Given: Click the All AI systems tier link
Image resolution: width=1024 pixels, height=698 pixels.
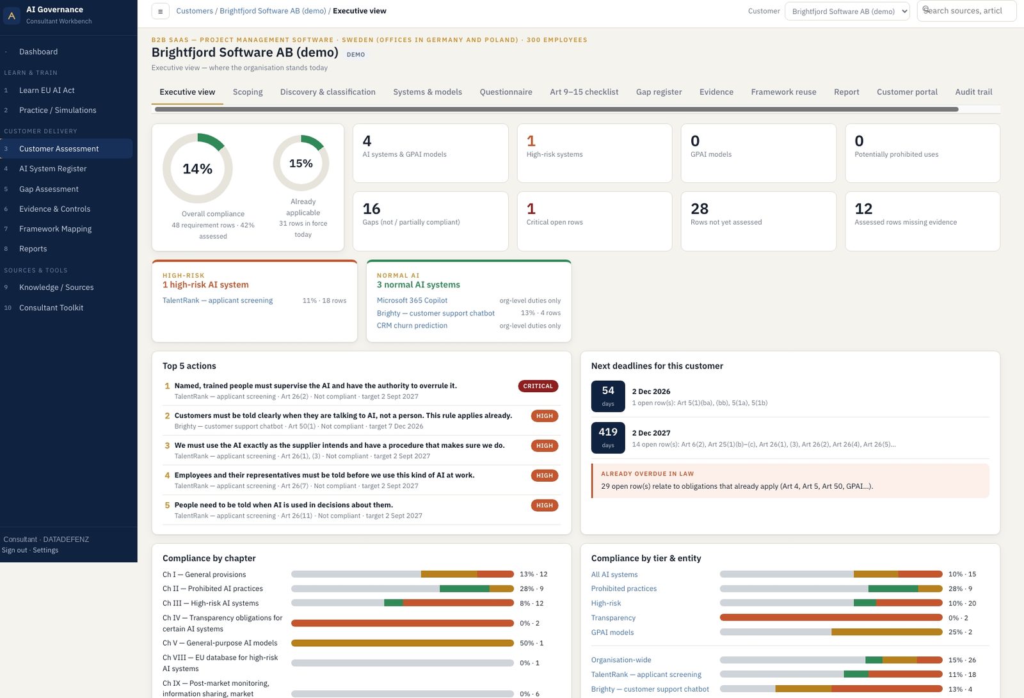Looking at the screenshot, I should (614, 575).
